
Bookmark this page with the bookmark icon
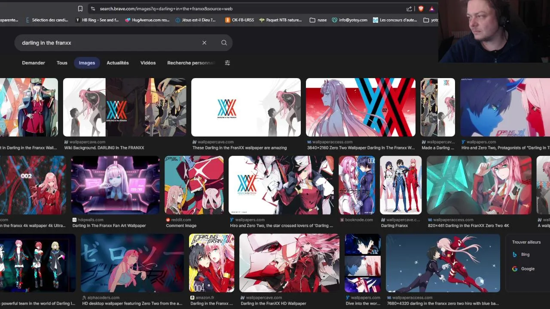point(80,9)
